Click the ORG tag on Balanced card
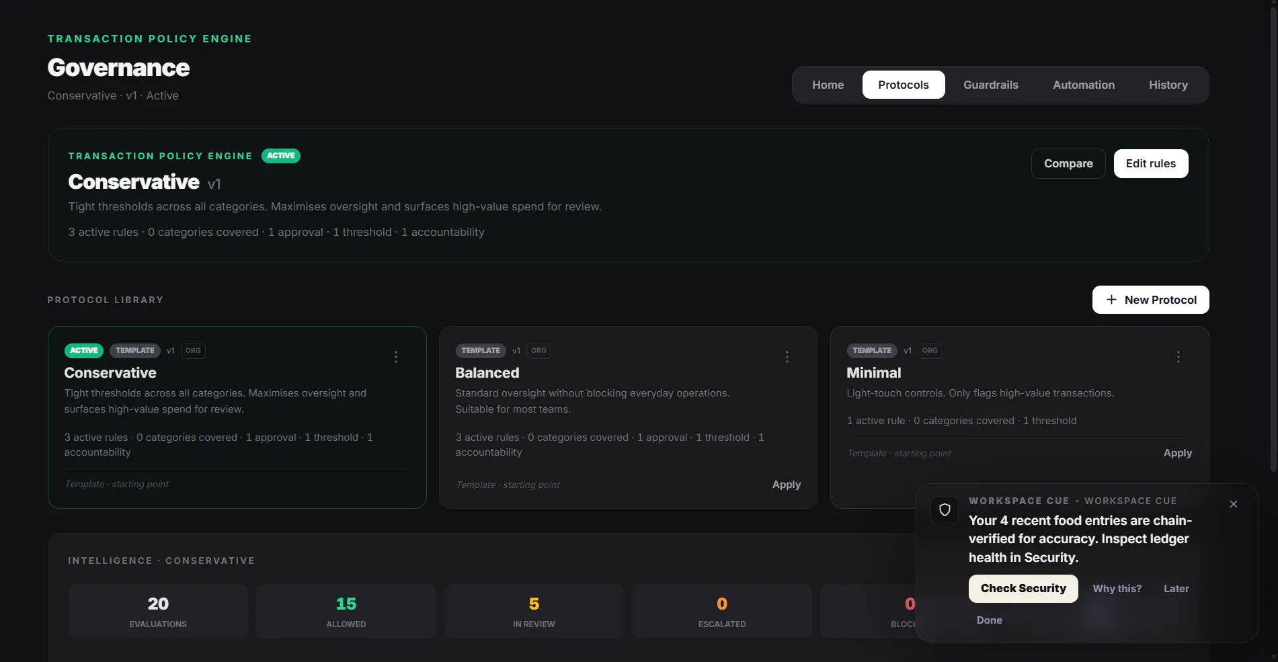This screenshot has height=662, width=1278. (x=538, y=350)
